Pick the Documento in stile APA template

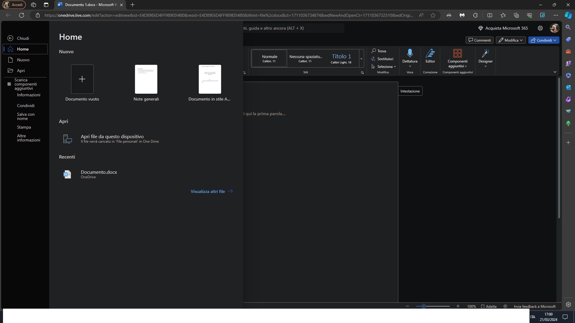210,79
